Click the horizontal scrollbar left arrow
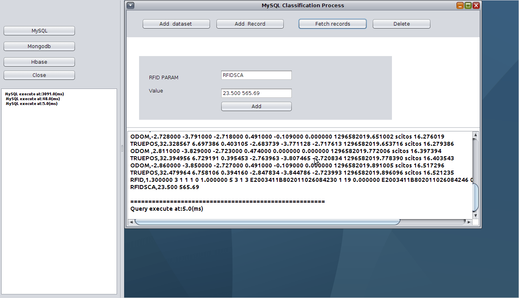The height and width of the screenshot is (298, 519). tap(130, 221)
